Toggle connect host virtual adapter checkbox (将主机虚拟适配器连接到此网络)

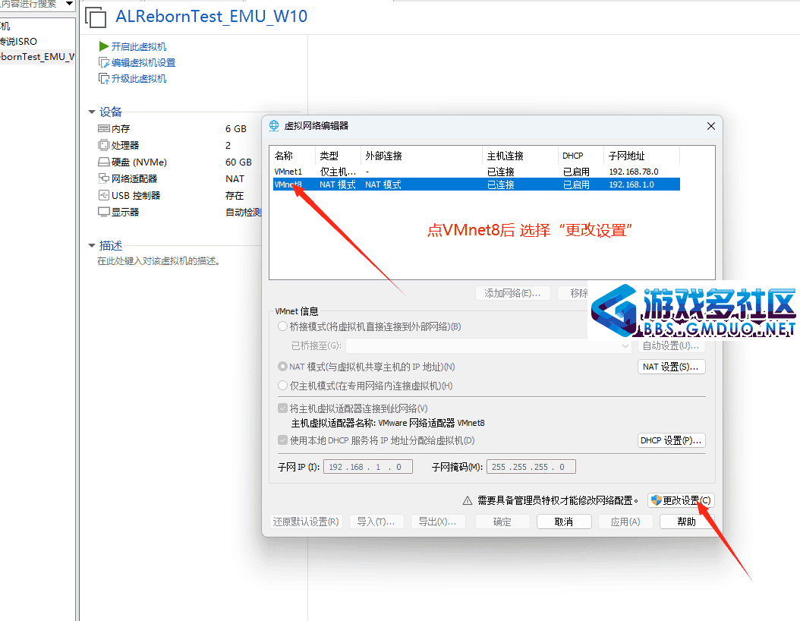click(x=282, y=408)
